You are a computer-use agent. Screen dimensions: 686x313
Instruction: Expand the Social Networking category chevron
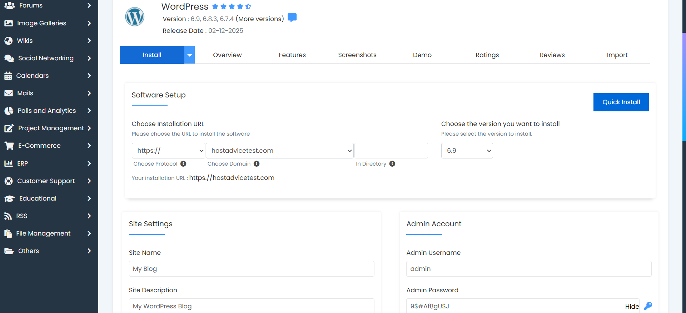coord(89,58)
